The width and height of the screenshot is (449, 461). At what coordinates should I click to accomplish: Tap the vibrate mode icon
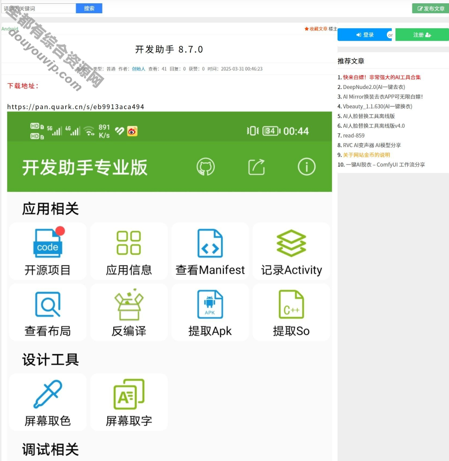[x=253, y=131]
